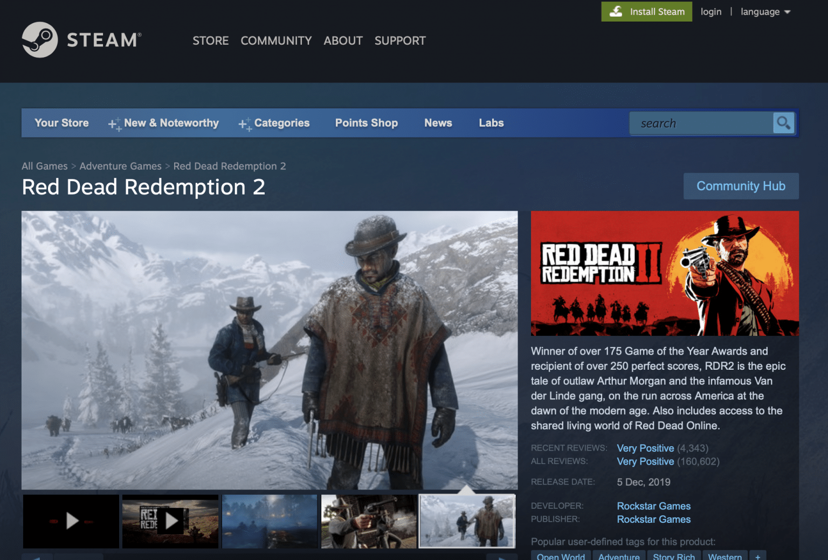828x560 pixels.
Task: Open the Categories menu
Action: pos(282,123)
